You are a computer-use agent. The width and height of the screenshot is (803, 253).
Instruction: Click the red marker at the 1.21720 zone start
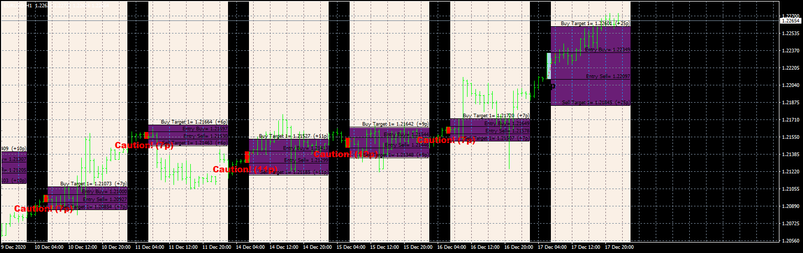point(448,130)
